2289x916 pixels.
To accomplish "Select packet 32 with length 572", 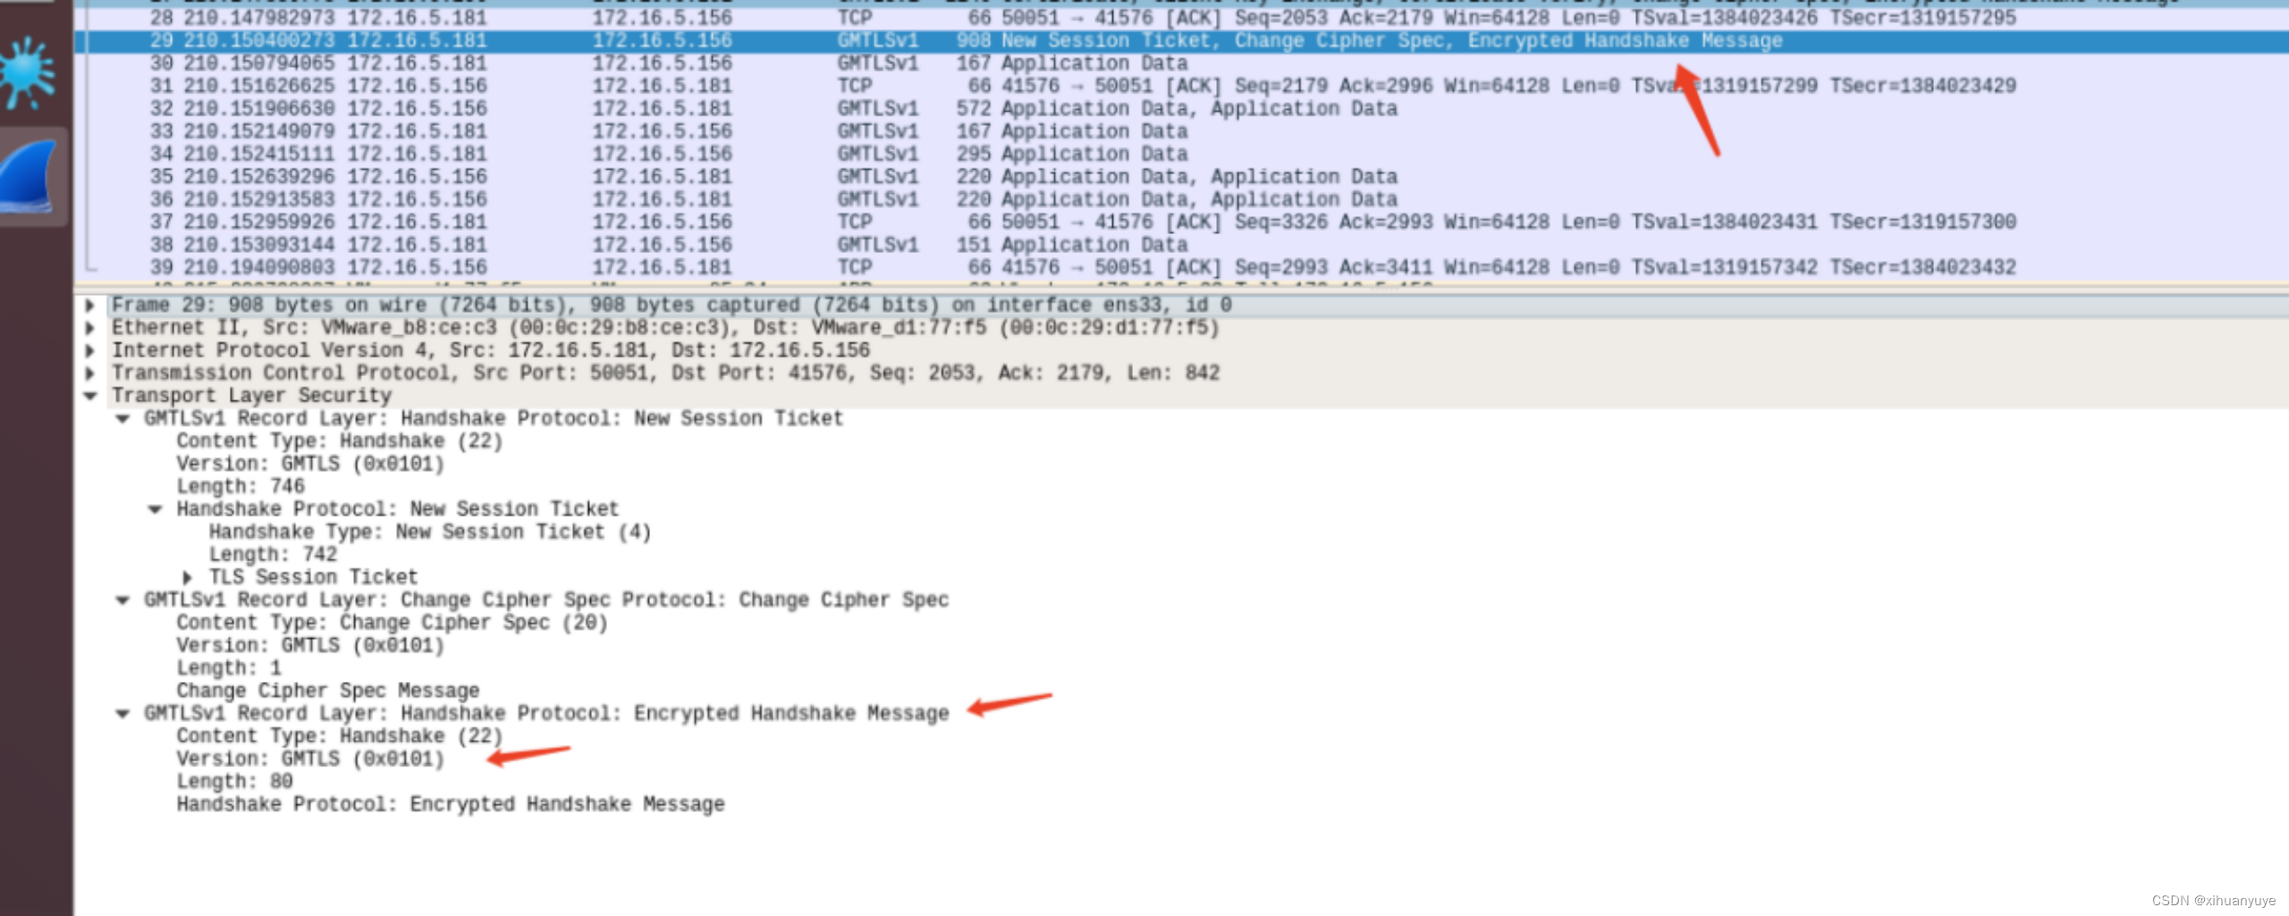I will pos(1181,109).
